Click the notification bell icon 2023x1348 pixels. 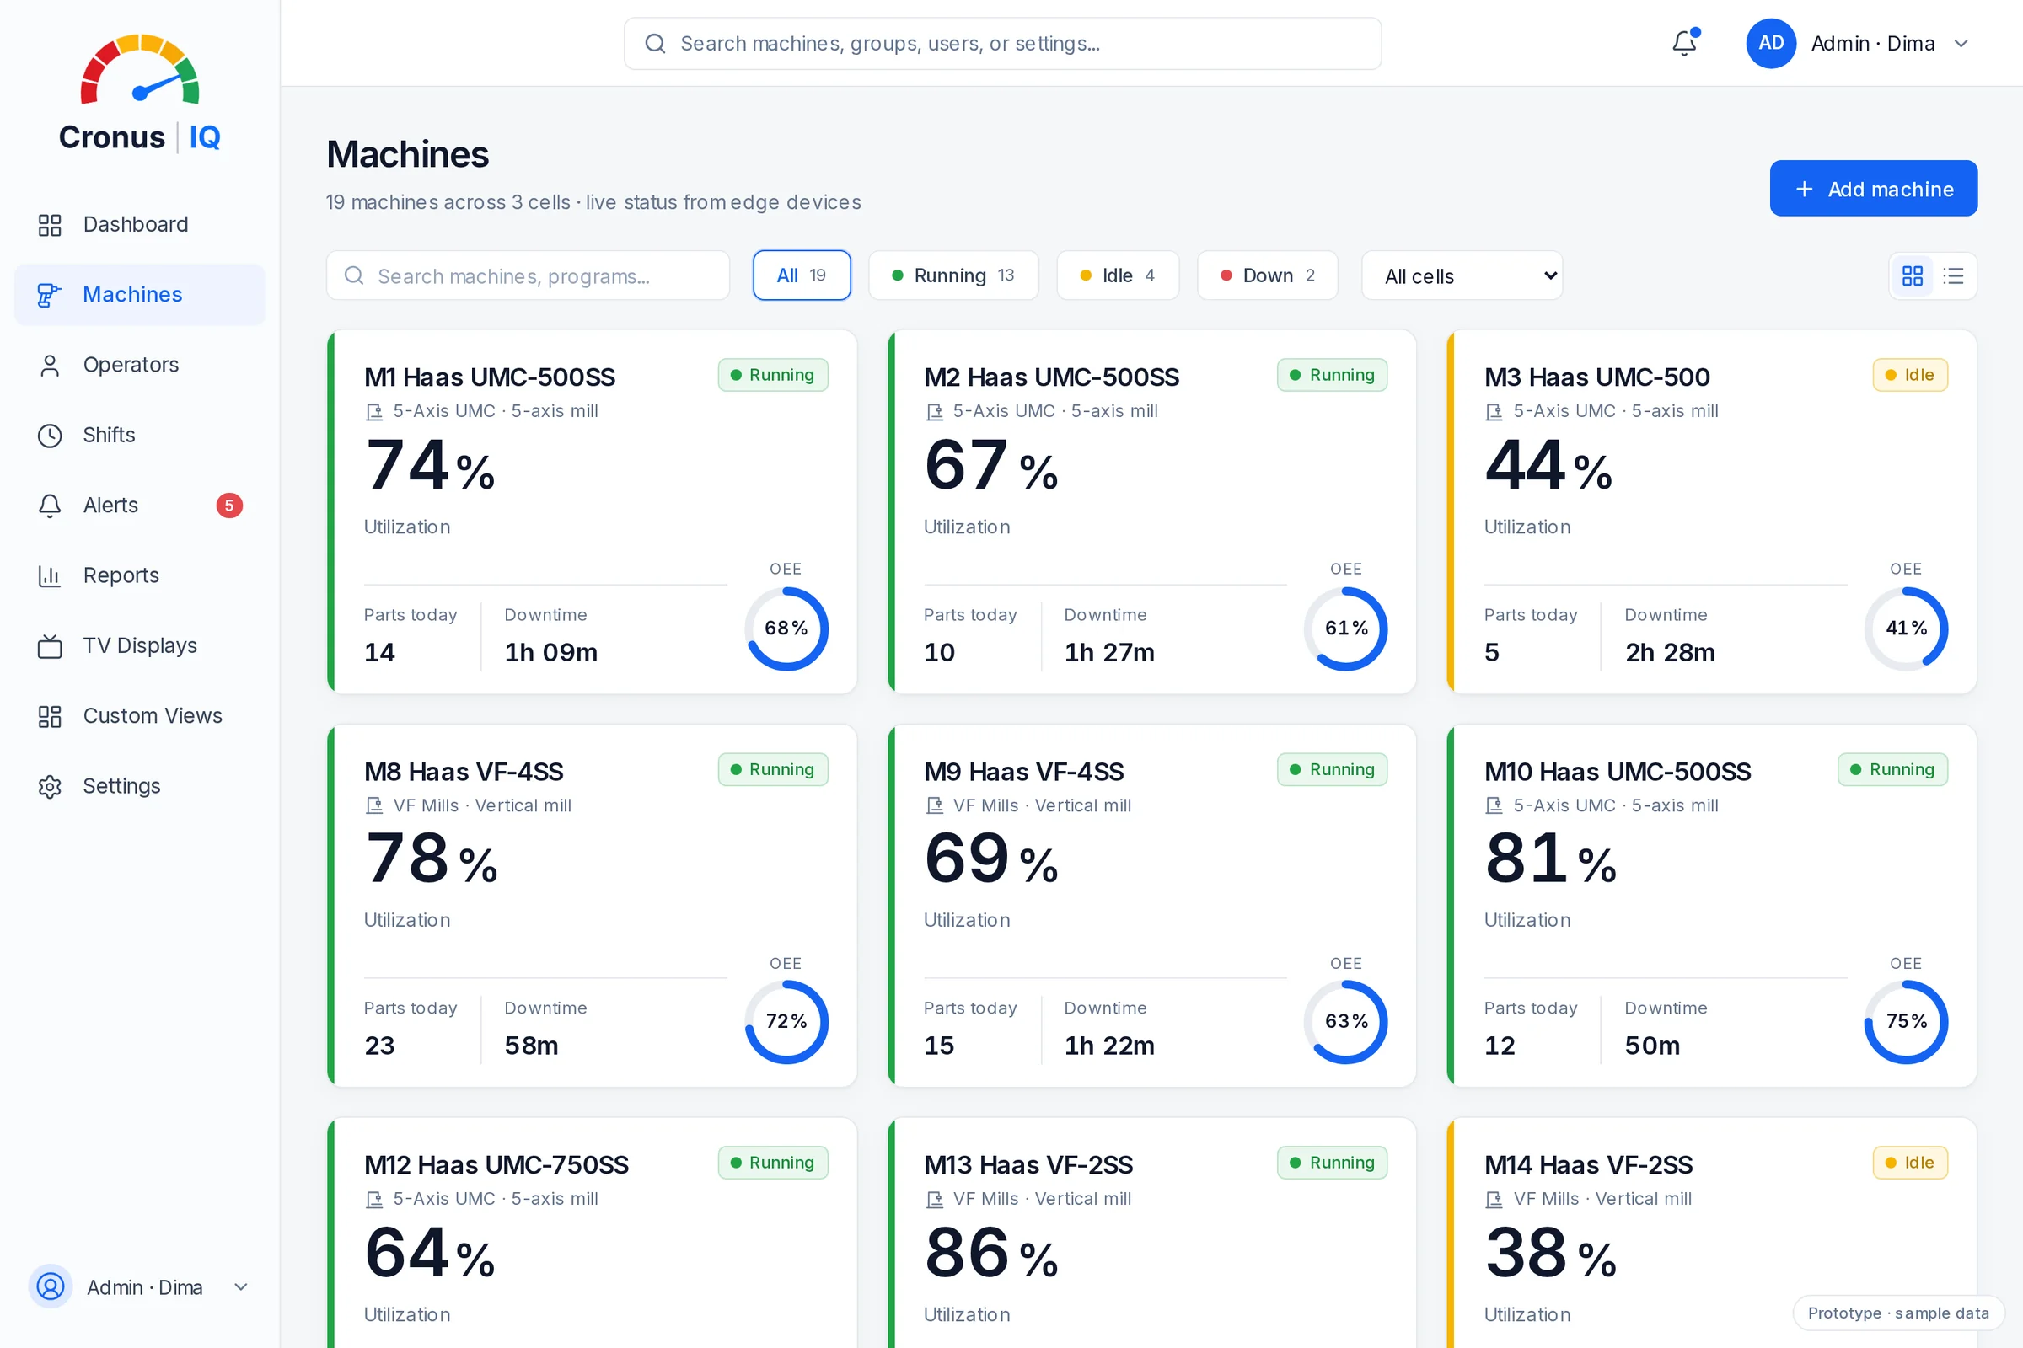point(1684,43)
